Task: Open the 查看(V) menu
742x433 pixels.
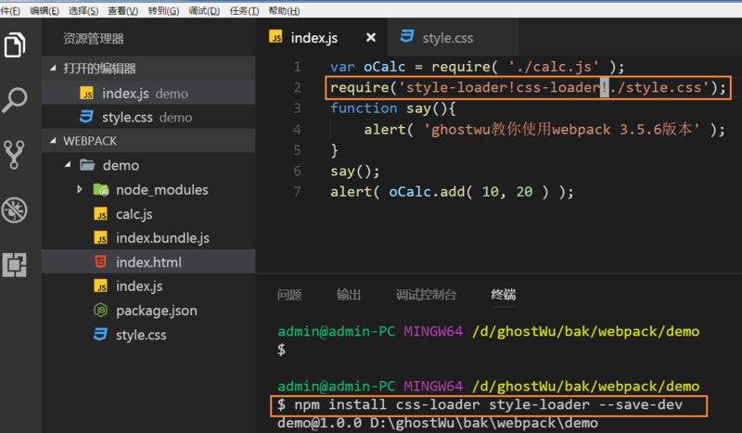Action: 123,10
